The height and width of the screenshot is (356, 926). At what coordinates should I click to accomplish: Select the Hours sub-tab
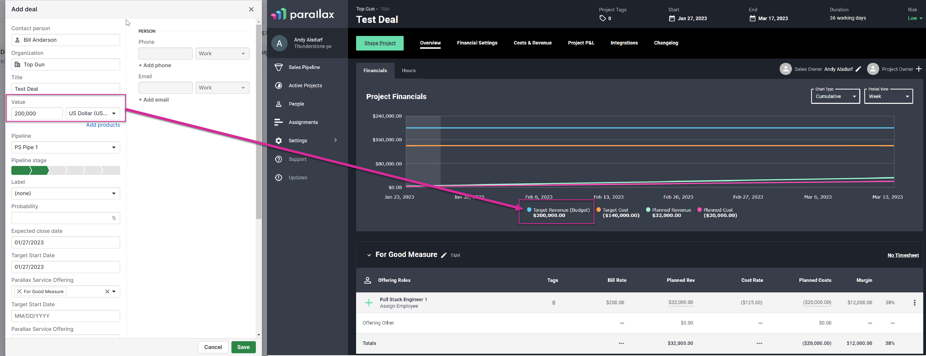coord(408,70)
